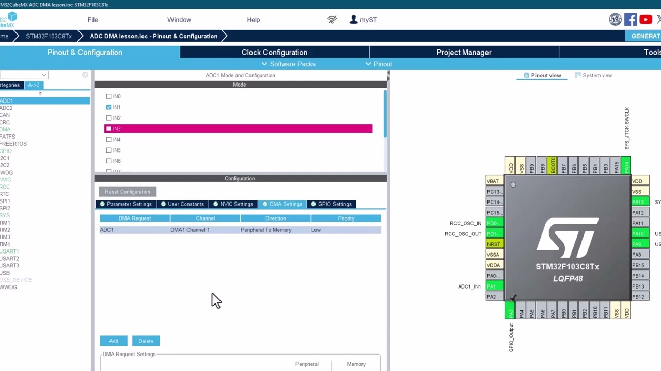The image size is (661, 371).
Task: Select ADC1 in the peripheral list
Action: (x=45, y=101)
